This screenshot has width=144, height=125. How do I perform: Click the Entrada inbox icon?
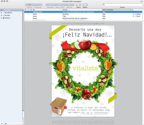point(3,10)
